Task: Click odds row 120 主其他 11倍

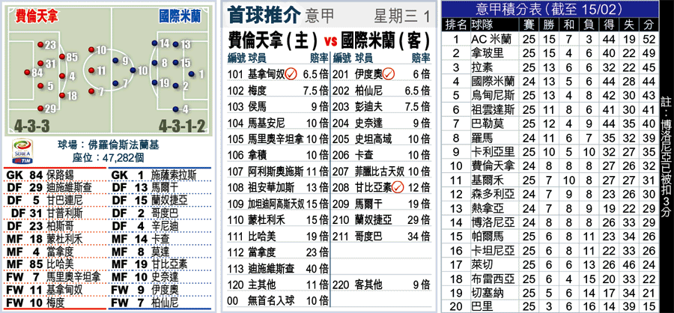Action: tap(278, 285)
